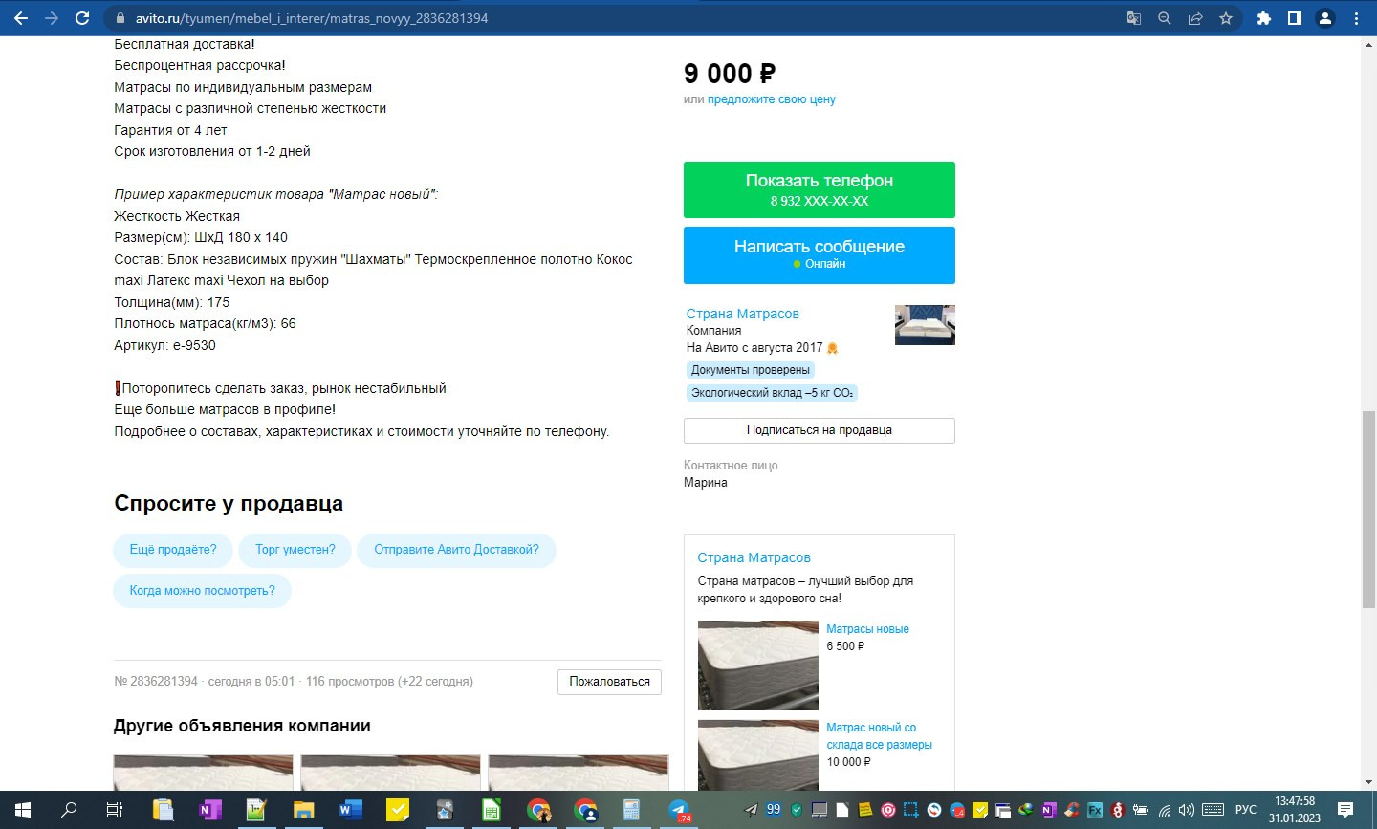The height and width of the screenshot is (829, 1377).
Task: Open the volume control in tray
Action: click(x=1187, y=810)
